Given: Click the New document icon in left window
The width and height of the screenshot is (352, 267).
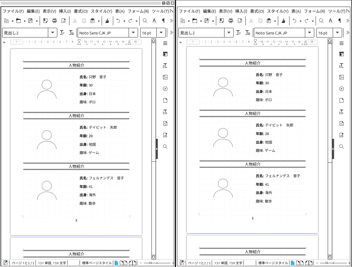Looking at the screenshot, I should coord(6,21).
